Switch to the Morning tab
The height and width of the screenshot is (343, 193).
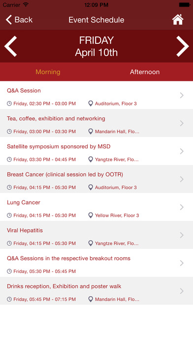48,72
